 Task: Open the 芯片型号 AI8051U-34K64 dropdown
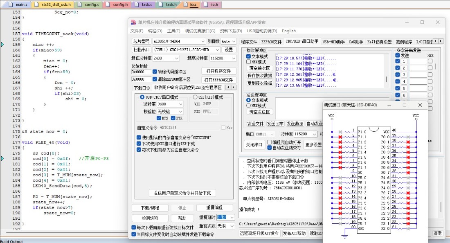click(179, 41)
